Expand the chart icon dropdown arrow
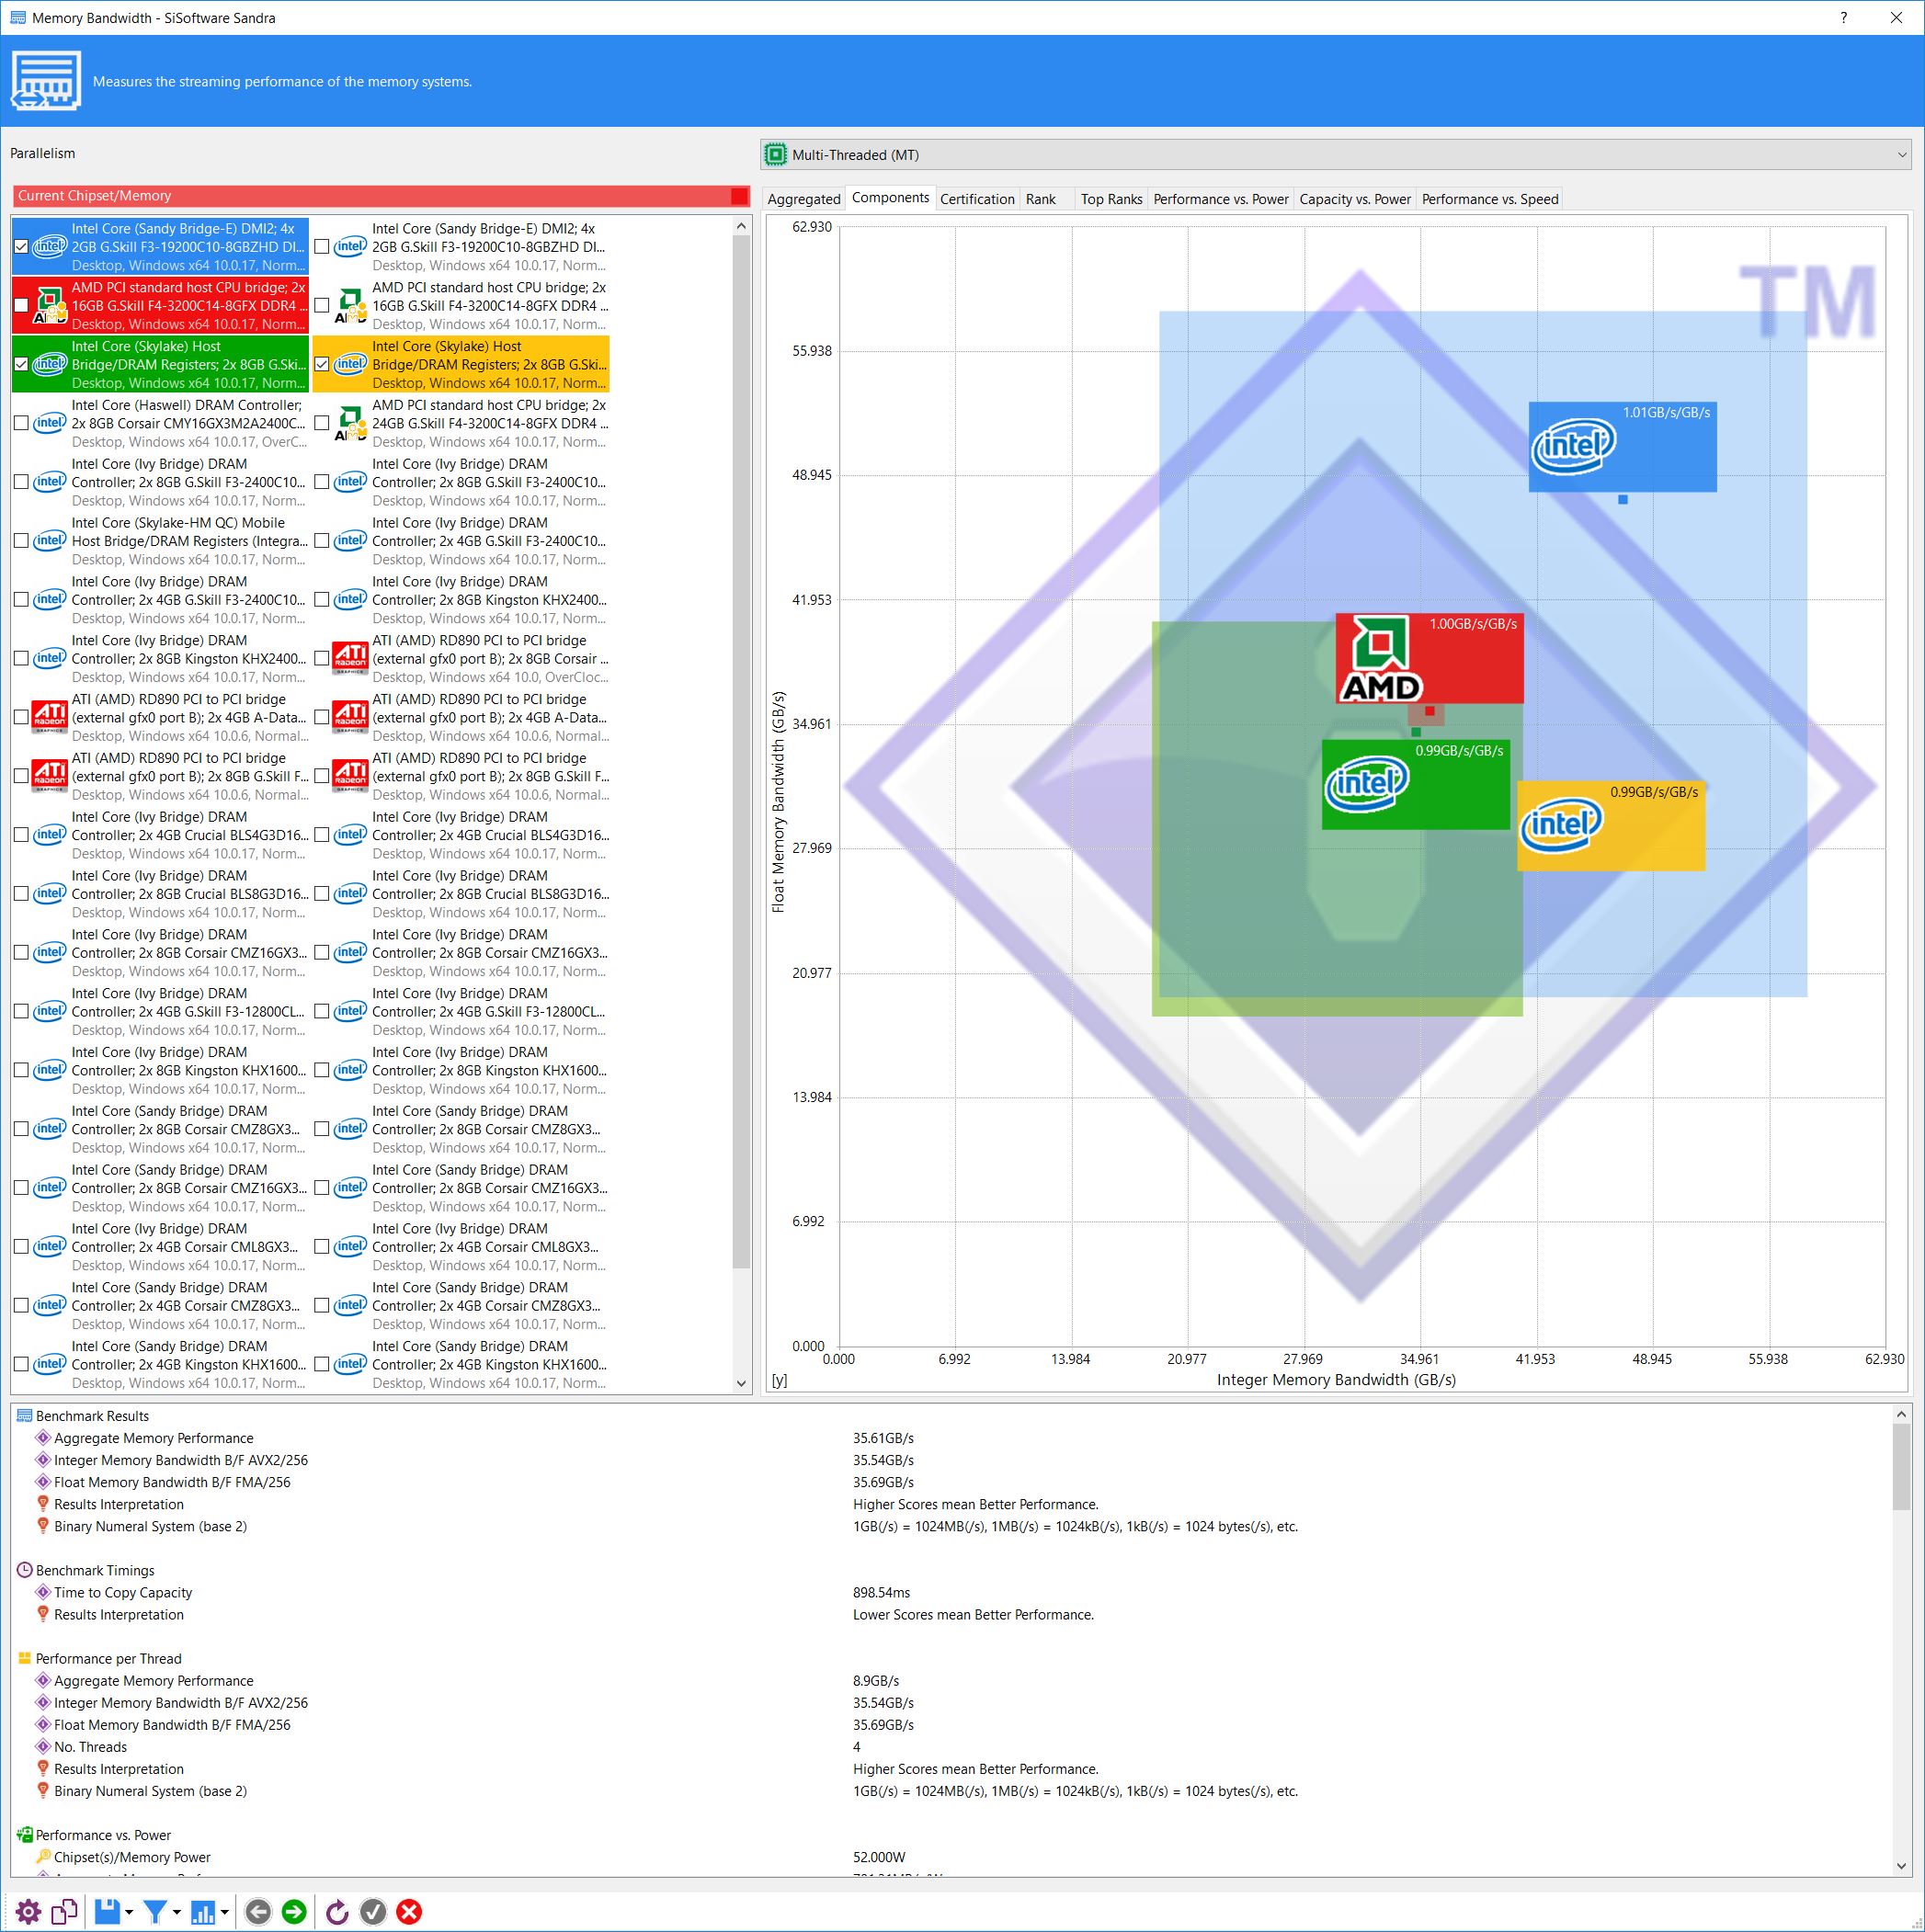Screen dimensions: 1925x1932 (x=225, y=1913)
